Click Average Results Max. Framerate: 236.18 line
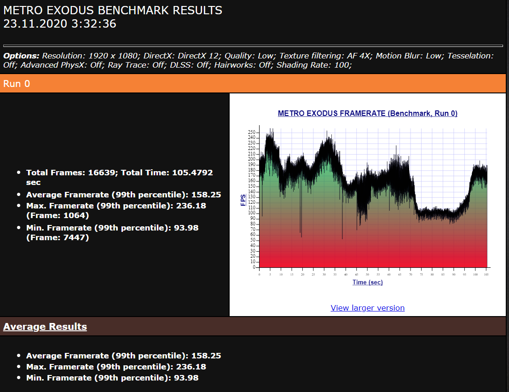The width and height of the screenshot is (509, 392). point(116,367)
